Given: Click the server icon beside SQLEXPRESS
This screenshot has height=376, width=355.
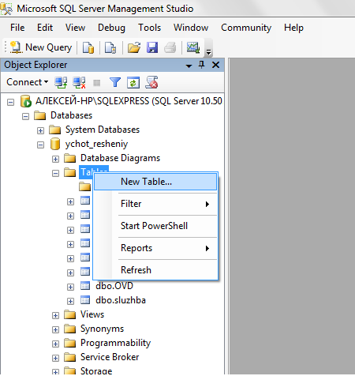Looking at the screenshot, I should click(26, 101).
